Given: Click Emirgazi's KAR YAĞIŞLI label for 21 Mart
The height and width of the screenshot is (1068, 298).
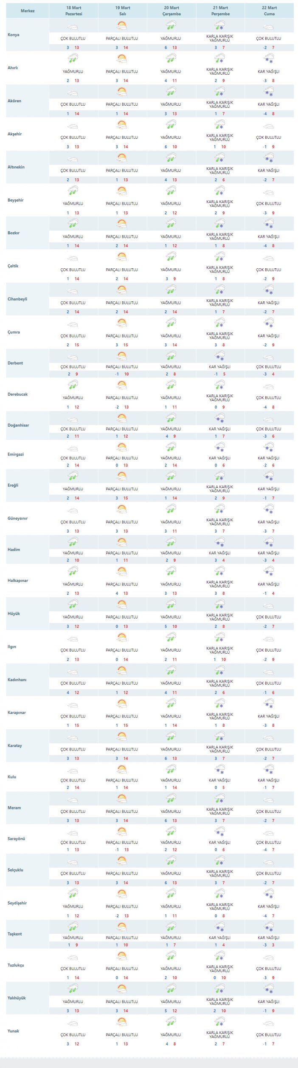Looking at the screenshot, I should click(219, 458).
